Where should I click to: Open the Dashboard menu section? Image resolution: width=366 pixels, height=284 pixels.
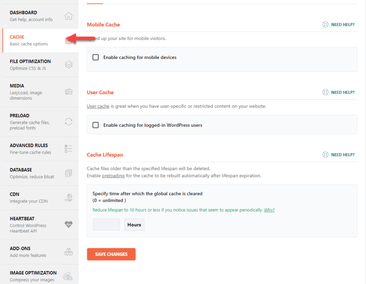[x=41, y=16]
